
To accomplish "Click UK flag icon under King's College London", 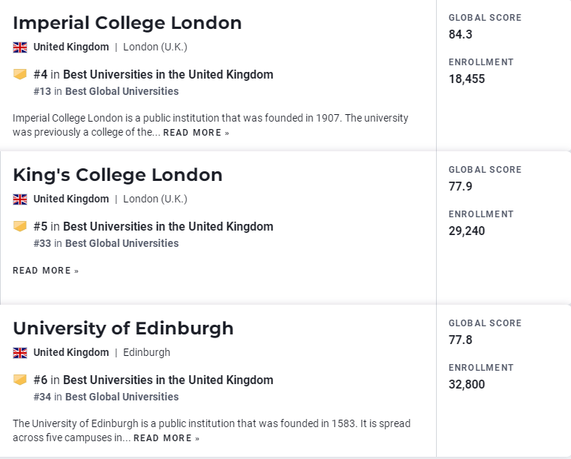I will pos(20,199).
